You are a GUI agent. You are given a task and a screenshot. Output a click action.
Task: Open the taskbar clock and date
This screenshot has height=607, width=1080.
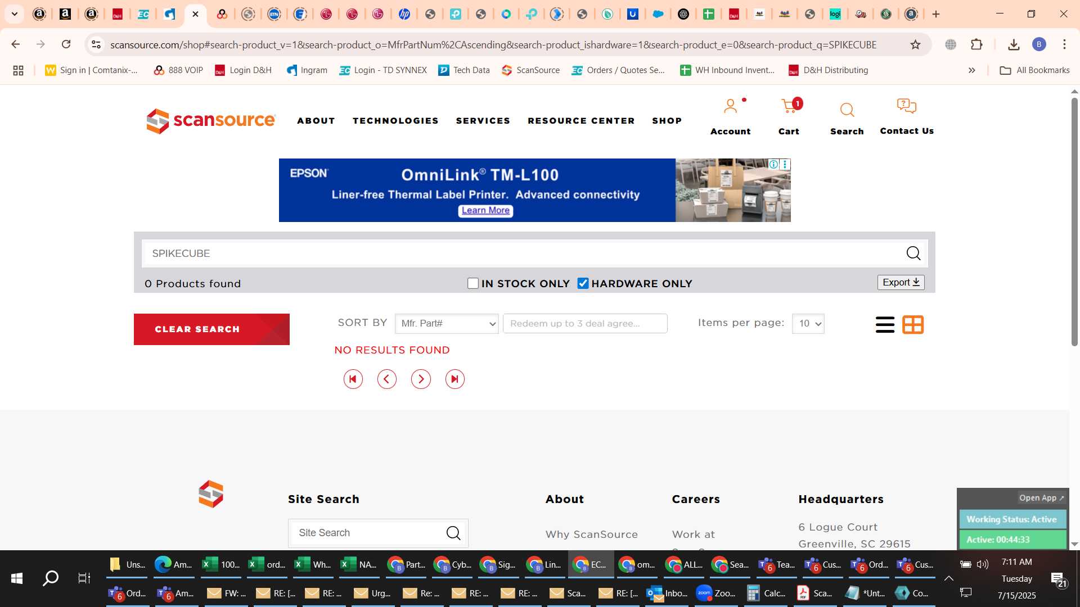(x=1017, y=578)
